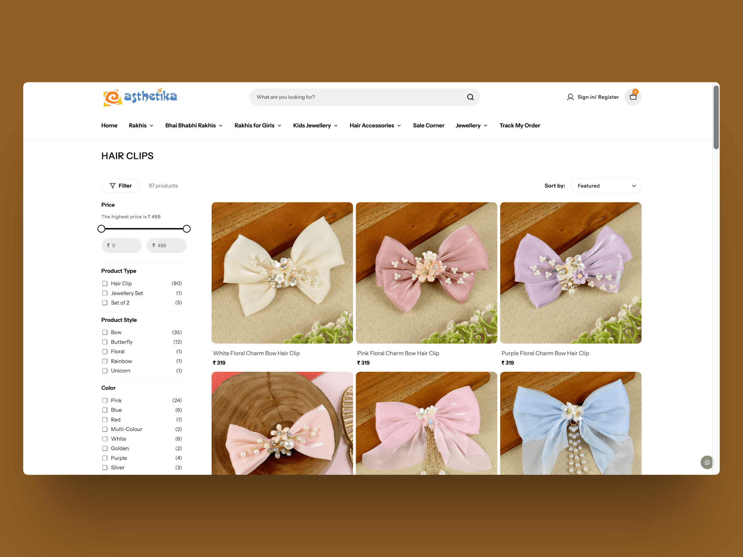The height and width of the screenshot is (557, 743).
Task: Click the white bow product image
Action: pos(282,273)
